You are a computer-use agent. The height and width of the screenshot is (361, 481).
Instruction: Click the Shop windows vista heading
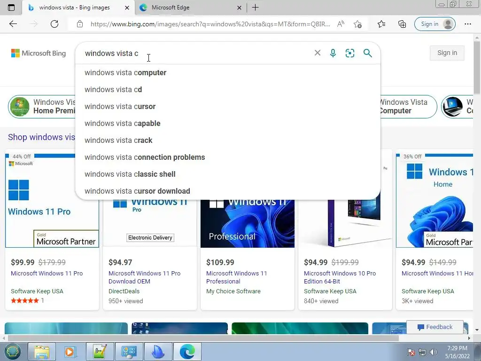[41, 137]
